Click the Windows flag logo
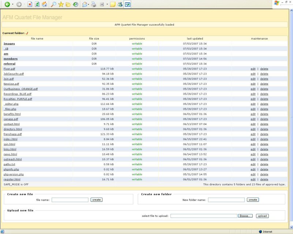 click(277, 3)
